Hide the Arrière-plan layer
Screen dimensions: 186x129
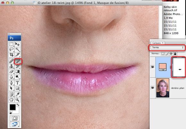pos(153,88)
